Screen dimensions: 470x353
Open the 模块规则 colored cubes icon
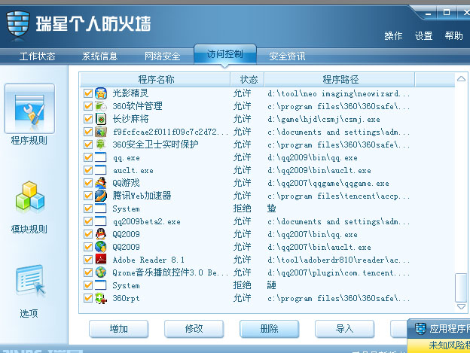[x=29, y=196]
